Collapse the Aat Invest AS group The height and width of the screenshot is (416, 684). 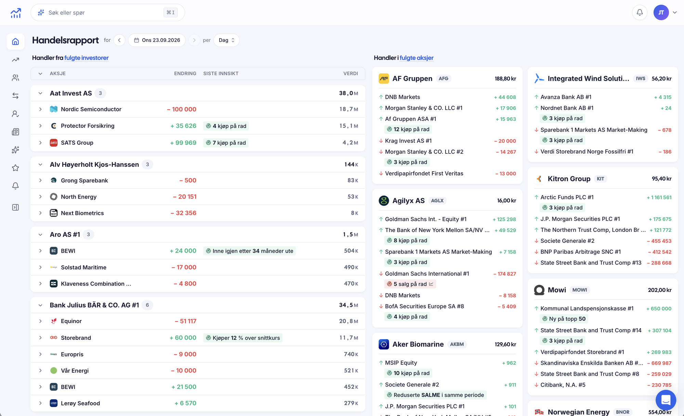pyautogui.click(x=40, y=93)
